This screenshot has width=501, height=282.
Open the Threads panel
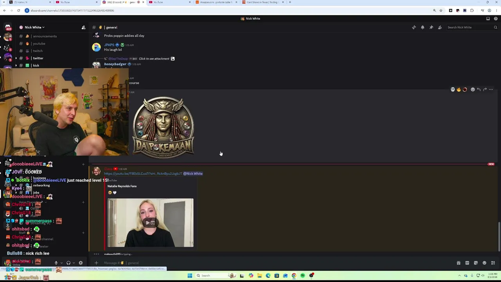pos(414,27)
